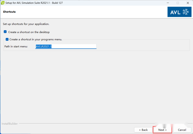This screenshot has width=193, height=134.
Task: Cancel the AVL Simulation Suite setup
Action: click(182, 130)
